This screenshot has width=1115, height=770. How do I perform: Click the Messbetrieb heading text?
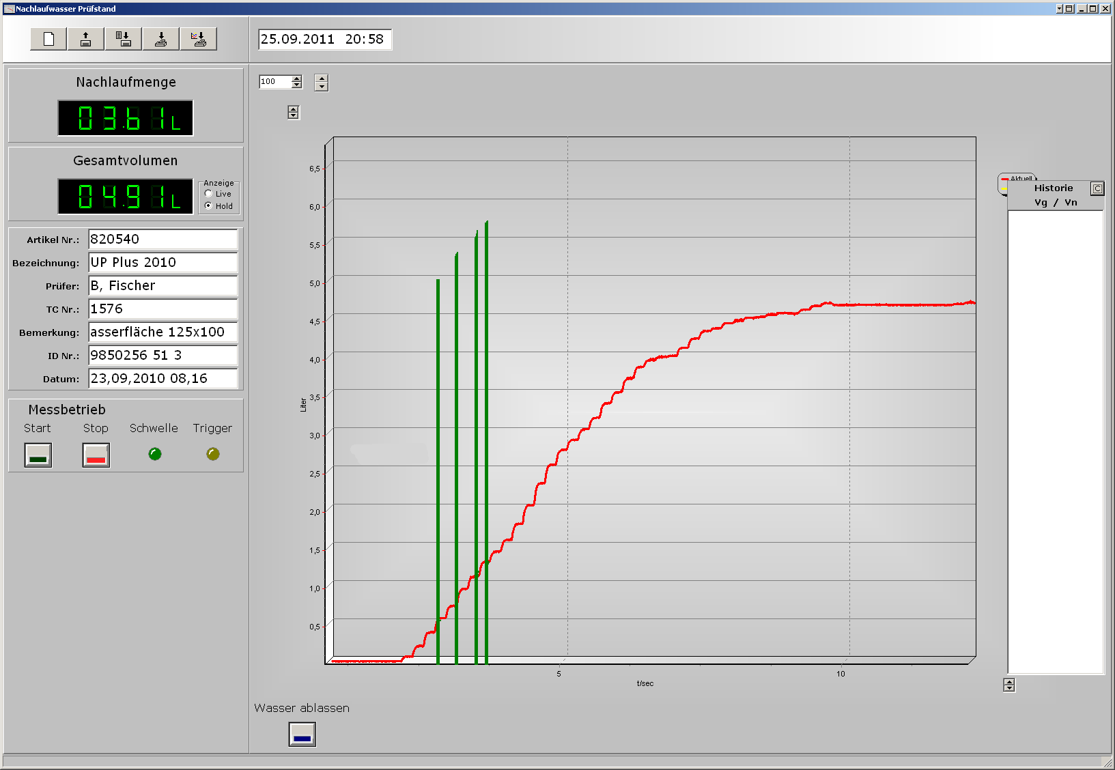(x=67, y=410)
